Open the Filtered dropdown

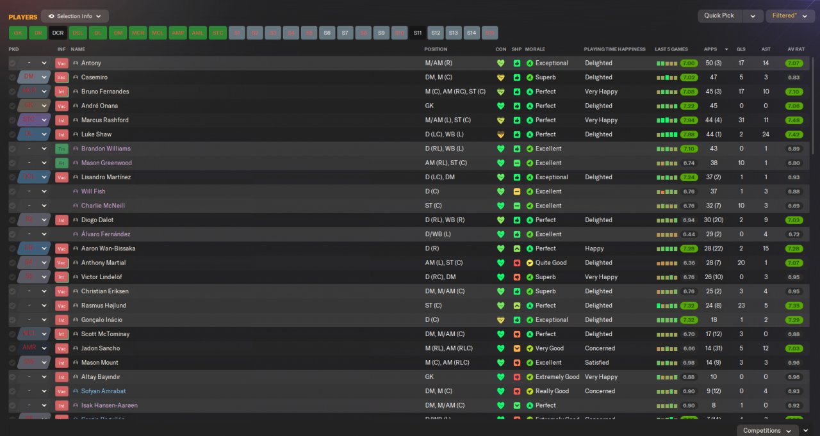[790, 16]
